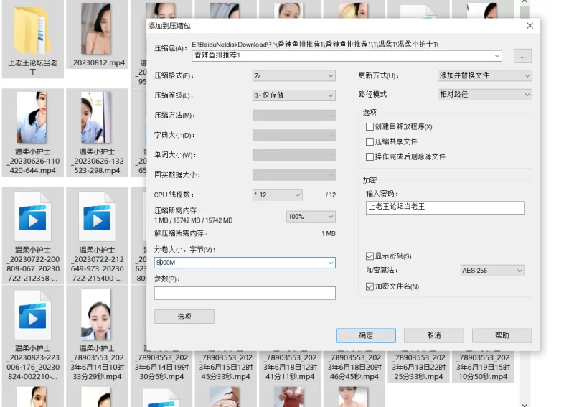The height and width of the screenshot is (407, 574).
Task: Open the 压缩格式 7z dropdown
Action: coord(294,76)
